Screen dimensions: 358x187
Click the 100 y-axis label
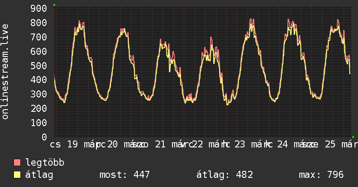click(x=39, y=123)
